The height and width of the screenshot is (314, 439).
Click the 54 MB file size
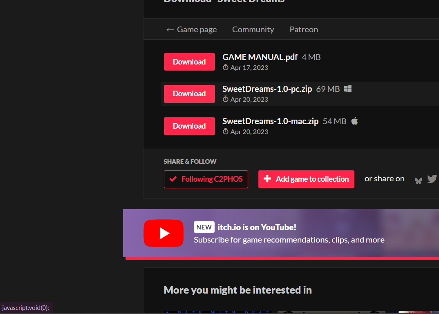coord(335,121)
